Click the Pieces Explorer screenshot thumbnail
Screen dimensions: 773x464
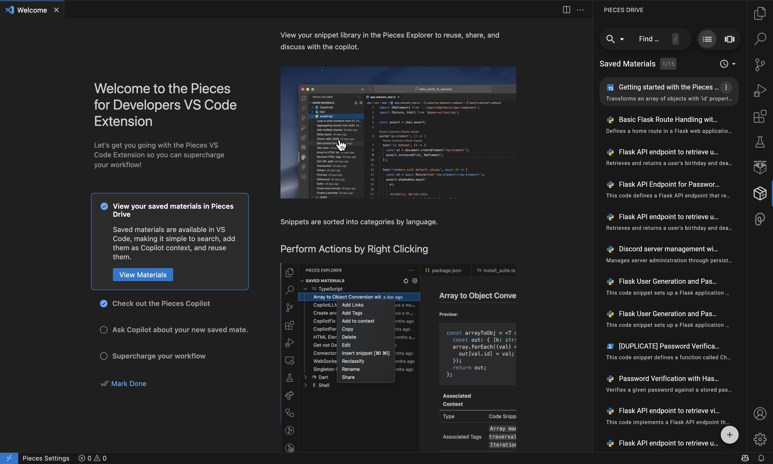(x=398, y=132)
